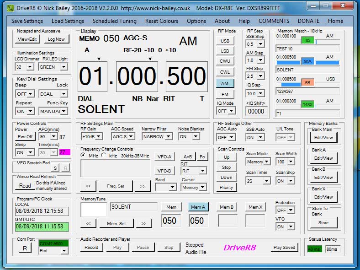The height and width of the screenshot is (270, 360).
Task: Open the Options menu
Action: pos(196,21)
